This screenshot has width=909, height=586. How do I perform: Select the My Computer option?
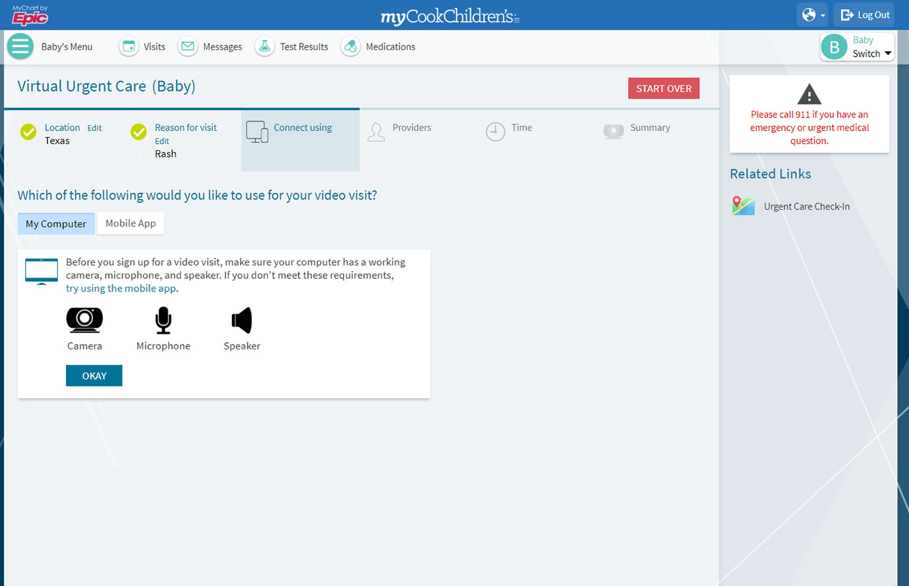pos(56,224)
